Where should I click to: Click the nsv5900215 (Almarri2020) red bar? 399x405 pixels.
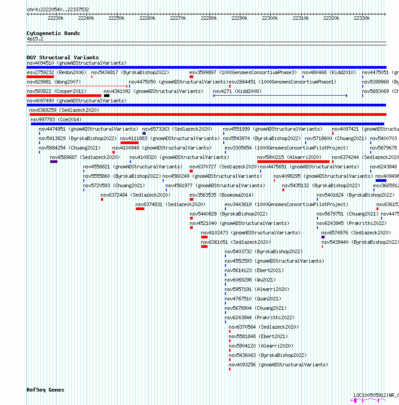tap(294, 162)
